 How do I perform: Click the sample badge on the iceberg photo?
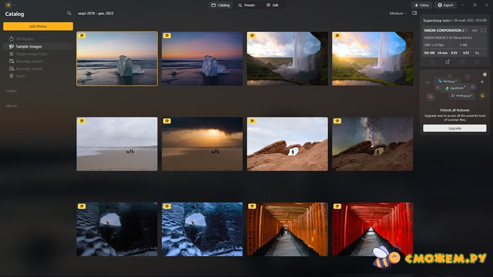point(82,36)
